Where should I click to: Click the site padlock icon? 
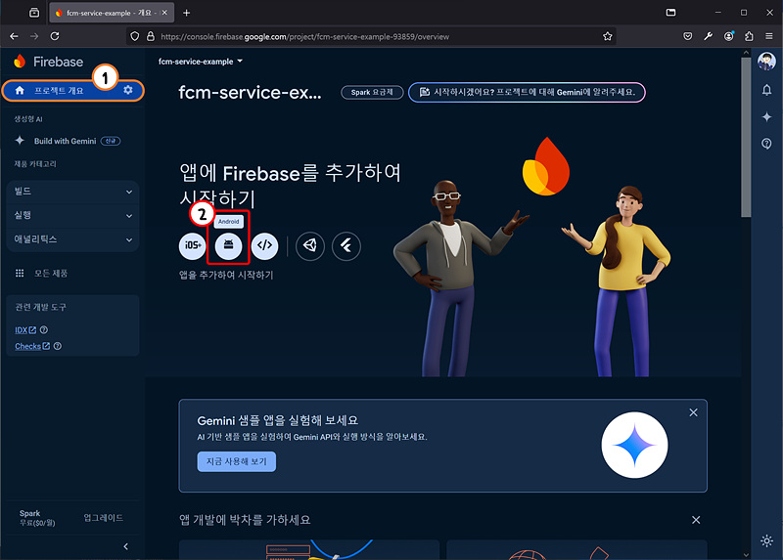click(151, 36)
